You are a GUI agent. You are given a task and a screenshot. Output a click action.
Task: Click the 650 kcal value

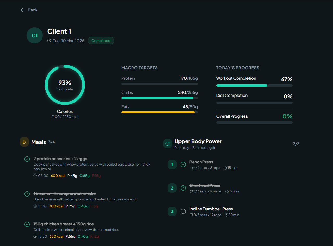pyautogui.click(x=56, y=237)
